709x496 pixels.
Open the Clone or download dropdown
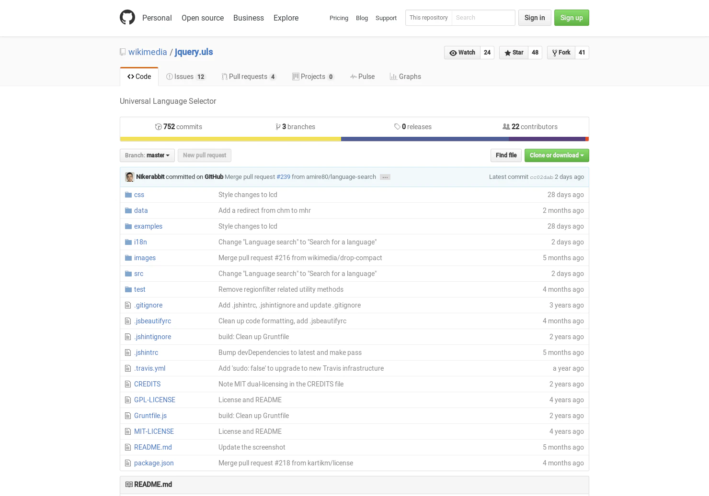point(556,155)
